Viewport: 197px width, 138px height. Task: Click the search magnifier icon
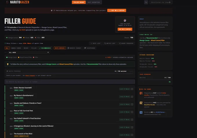click(7, 82)
